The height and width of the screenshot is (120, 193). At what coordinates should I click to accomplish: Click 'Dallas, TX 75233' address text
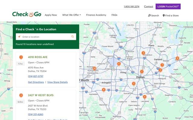(37, 109)
